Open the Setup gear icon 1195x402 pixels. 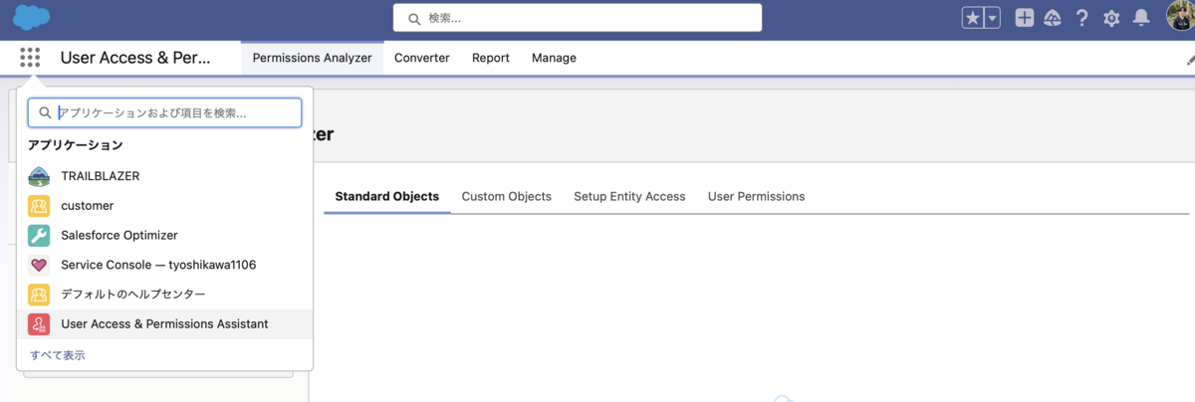(1111, 18)
